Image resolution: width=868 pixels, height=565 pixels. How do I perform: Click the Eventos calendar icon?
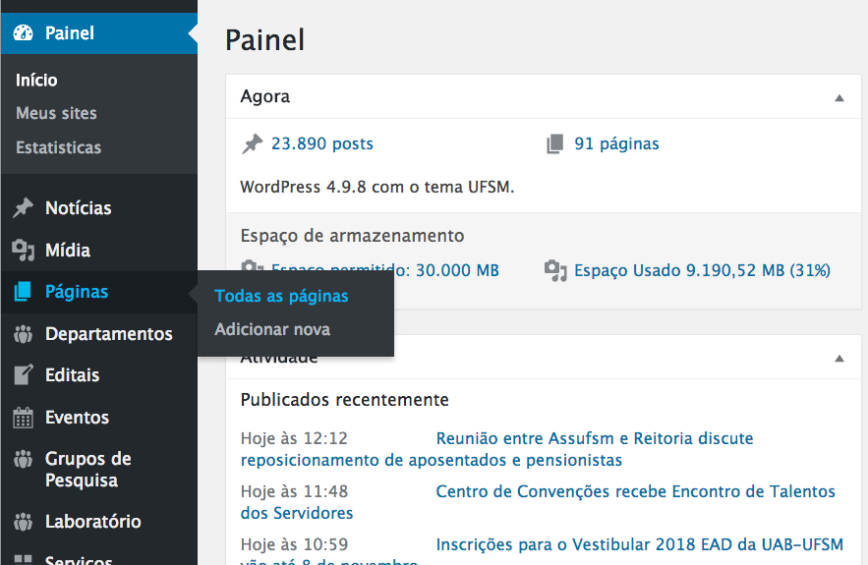pos(23,418)
